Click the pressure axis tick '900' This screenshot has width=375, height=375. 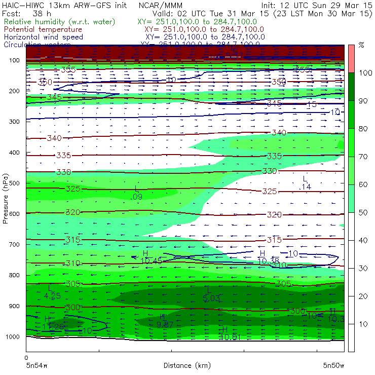tap(14, 306)
